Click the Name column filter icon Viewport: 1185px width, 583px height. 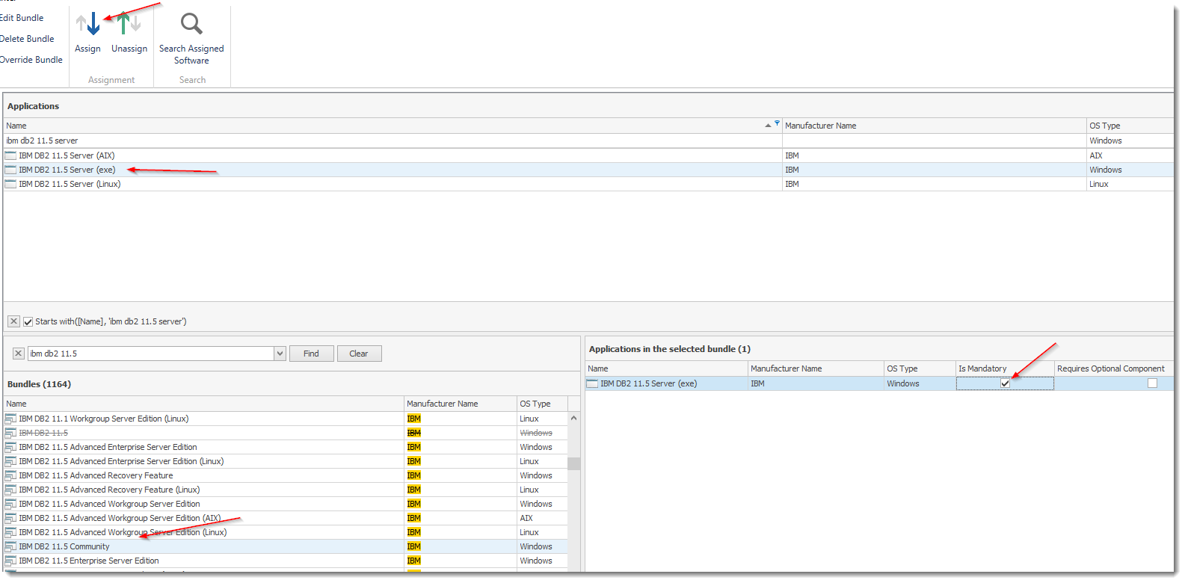[x=777, y=123]
